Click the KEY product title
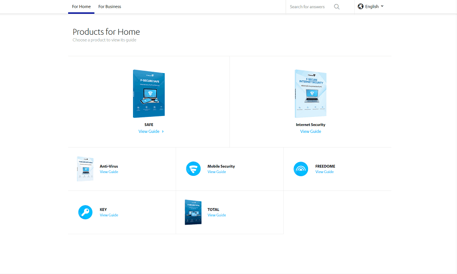The height and width of the screenshot is (274, 457). 103,210
